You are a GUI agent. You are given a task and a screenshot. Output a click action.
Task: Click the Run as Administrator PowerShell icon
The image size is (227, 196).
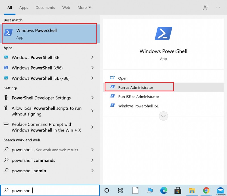112,87
